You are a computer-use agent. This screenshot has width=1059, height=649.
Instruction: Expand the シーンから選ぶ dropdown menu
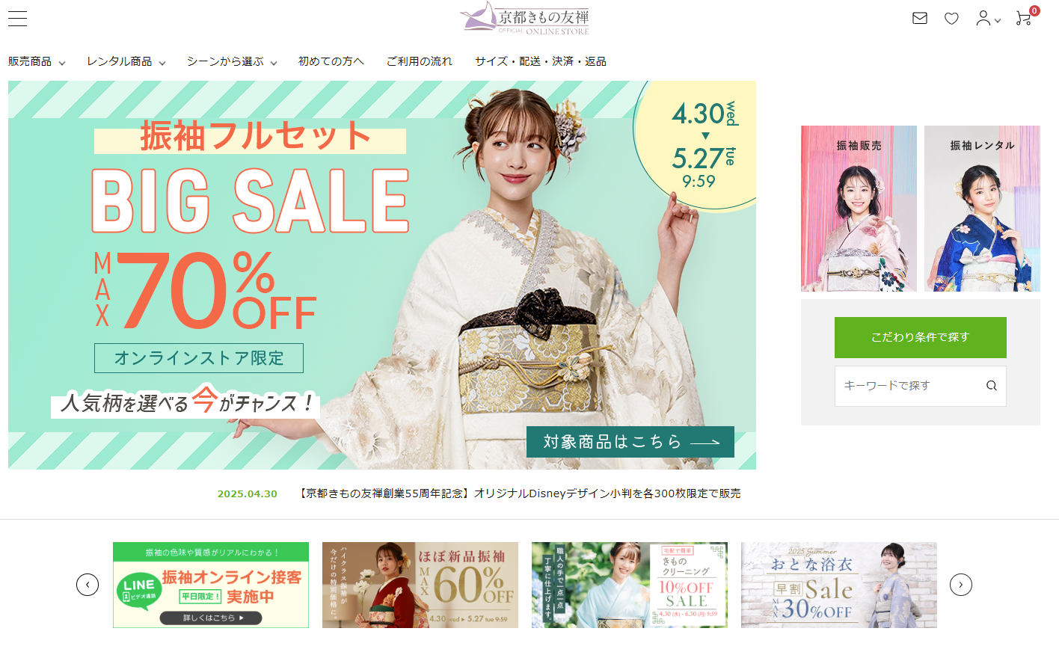click(x=232, y=61)
